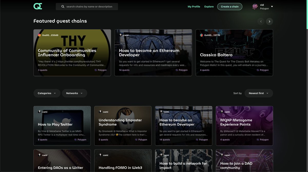Click cami avatar on How to build a network

point(161,155)
